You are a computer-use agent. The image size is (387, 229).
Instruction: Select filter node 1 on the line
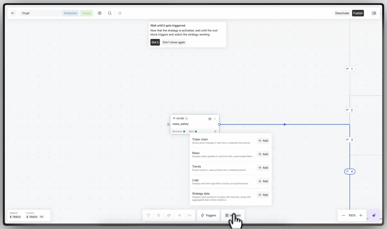coord(349,69)
